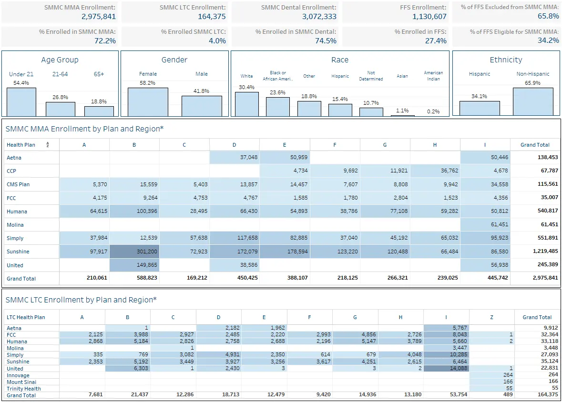This screenshot has height=402, width=562.
Task: Select the Other race bar
Action: tap(309, 109)
